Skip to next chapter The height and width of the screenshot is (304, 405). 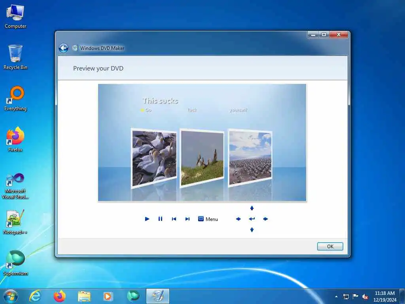coord(187,219)
